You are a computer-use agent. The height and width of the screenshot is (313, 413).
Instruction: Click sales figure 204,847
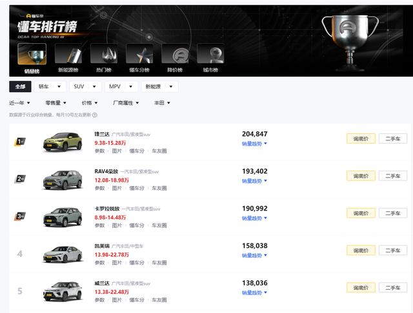pos(255,134)
